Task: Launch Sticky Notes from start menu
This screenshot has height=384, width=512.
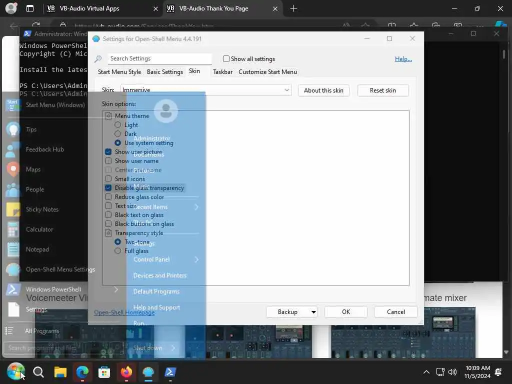Action: click(x=62, y=209)
